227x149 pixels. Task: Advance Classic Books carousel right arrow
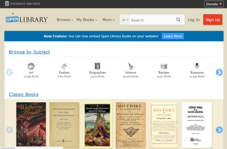tap(219, 130)
